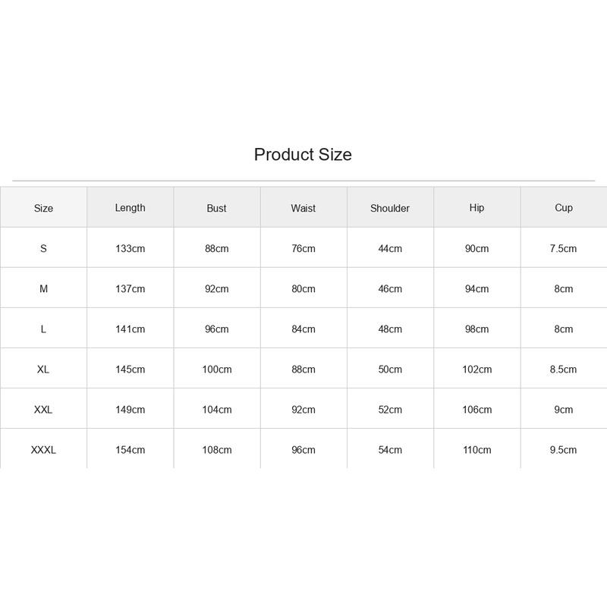
Task: Click the 100cm bust cell
Action: click(217, 369)
